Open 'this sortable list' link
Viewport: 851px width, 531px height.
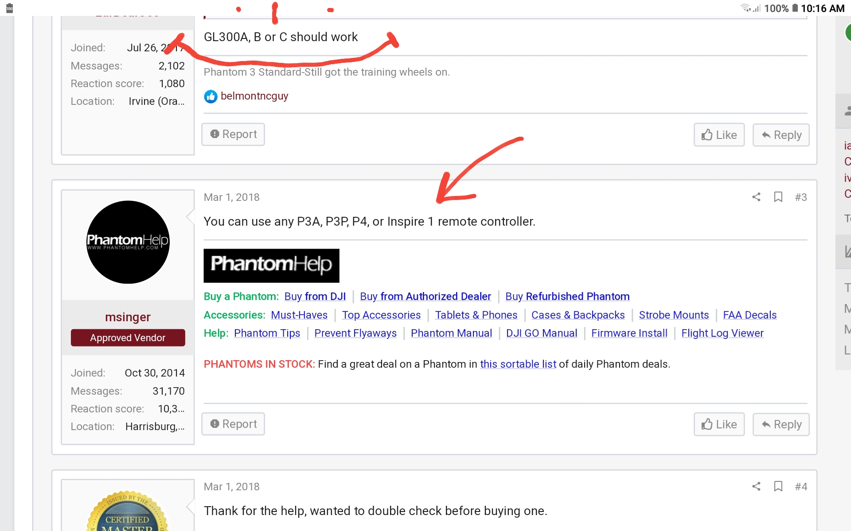[x=518, y=364]
